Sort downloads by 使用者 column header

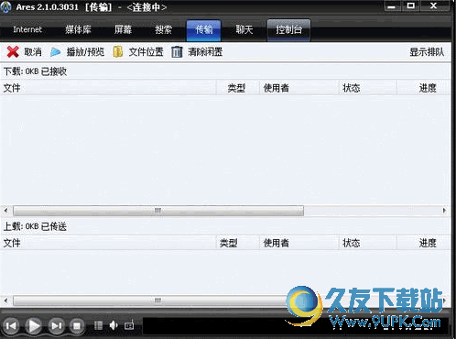tap(299, 88)
